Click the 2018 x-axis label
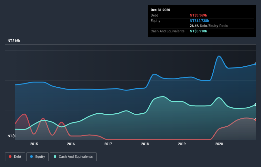 [145, 144]
